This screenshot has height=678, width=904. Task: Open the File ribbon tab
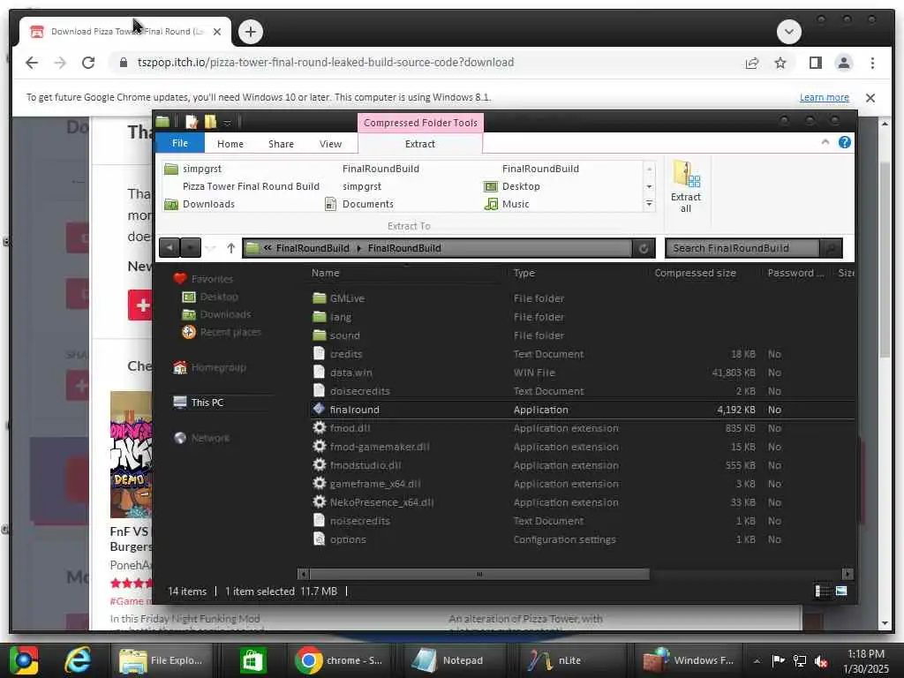point(180,143)
